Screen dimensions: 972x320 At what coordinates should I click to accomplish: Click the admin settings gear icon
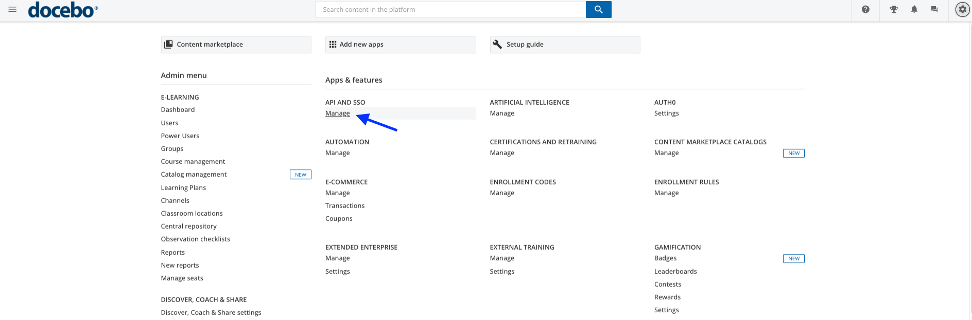pyautogui.click(x=962, y=9)
